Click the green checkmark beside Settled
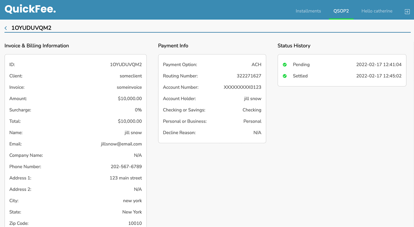 (x=285, y=76)
